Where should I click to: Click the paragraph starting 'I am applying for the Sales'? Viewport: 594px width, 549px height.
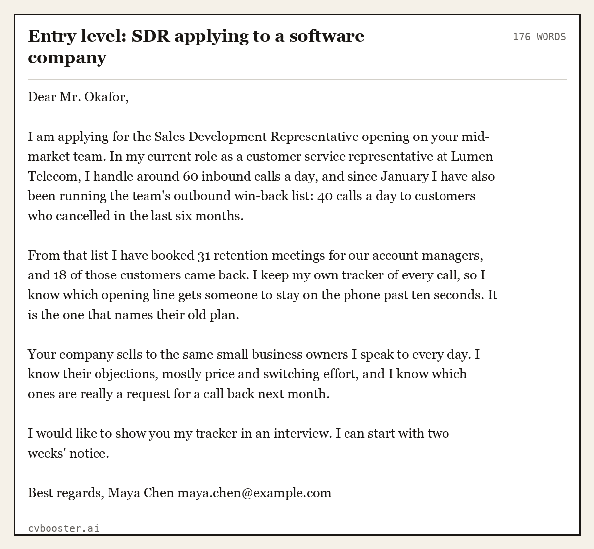tap(262, 176)
